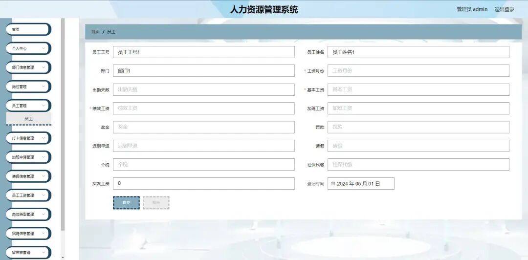Open the 登记时间 date picker field
Screen dimensions: 528x260
pos(361,184)
